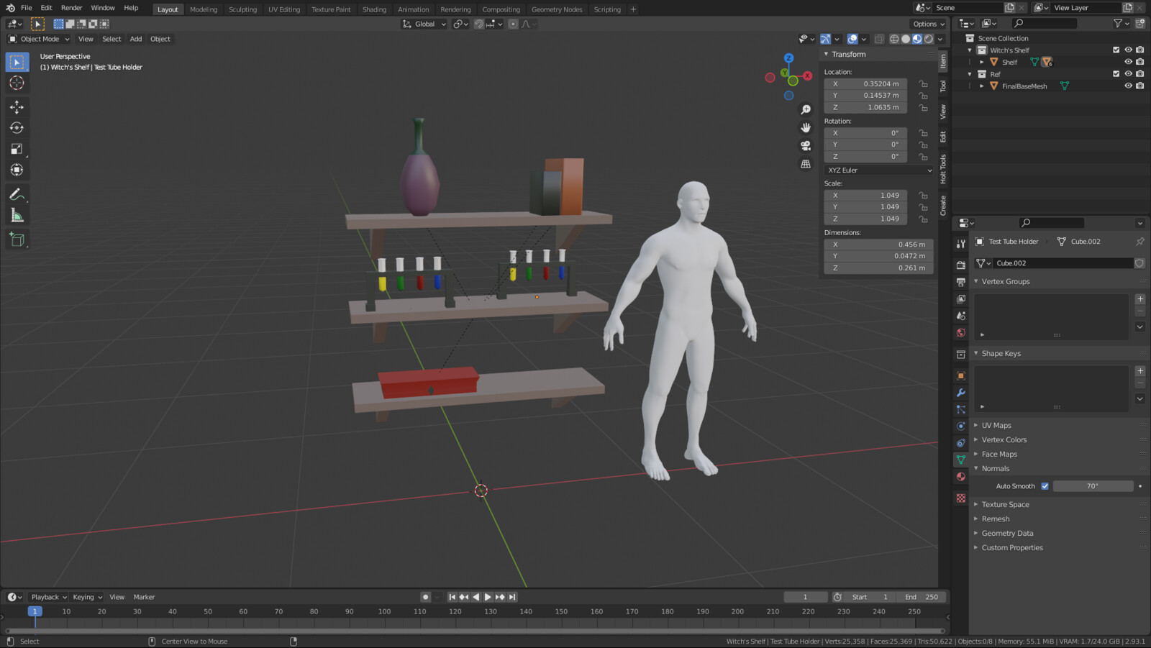Open the Render menu
Image resolution: width=1151 pixels, height=648 pixels.
[71, 8]
